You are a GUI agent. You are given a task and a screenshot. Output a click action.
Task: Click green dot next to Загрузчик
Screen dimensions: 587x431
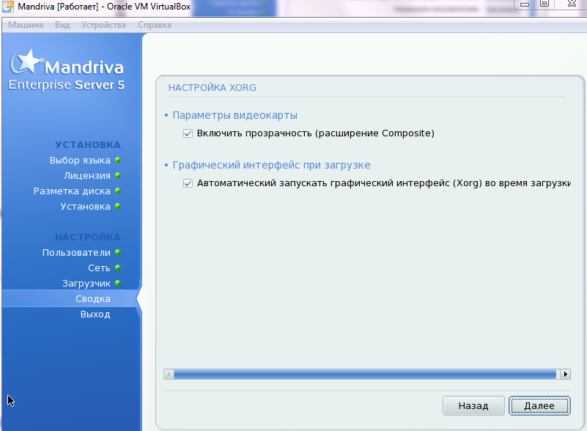(118, 283)
